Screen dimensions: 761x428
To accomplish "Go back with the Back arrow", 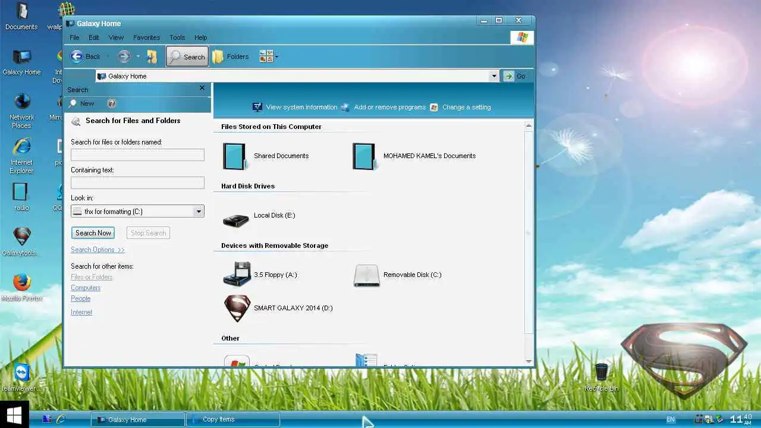I will pos(85,56).
